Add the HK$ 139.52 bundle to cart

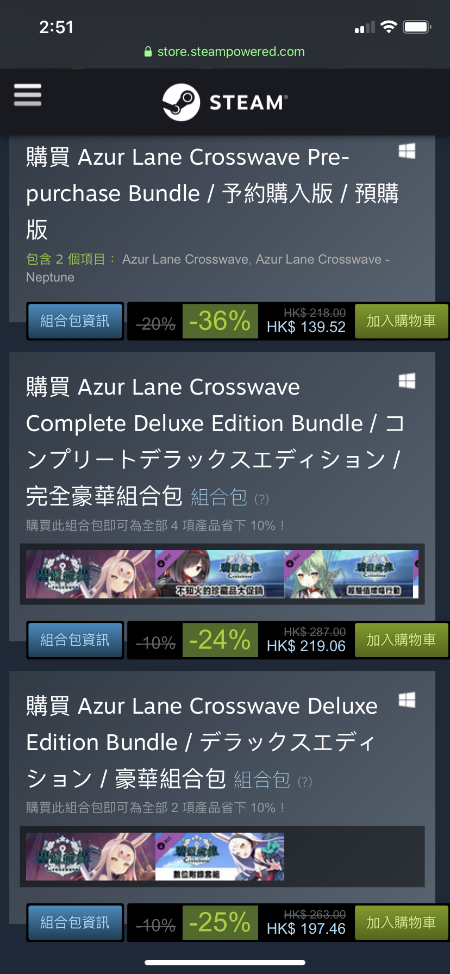[401, 321]
